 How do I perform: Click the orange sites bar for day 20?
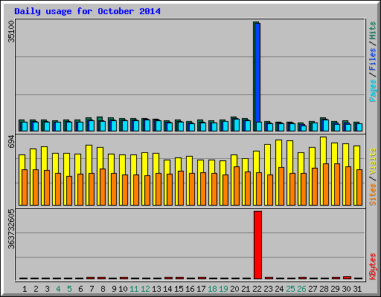tap(237, 186)
